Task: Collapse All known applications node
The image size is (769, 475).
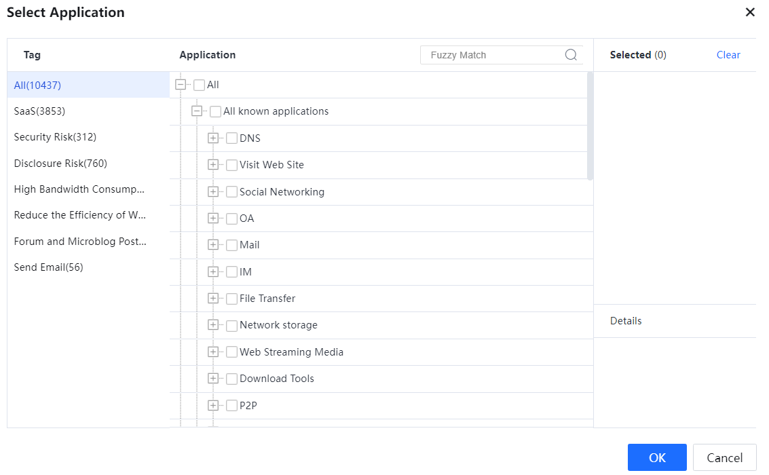Action: coord(197,111)
